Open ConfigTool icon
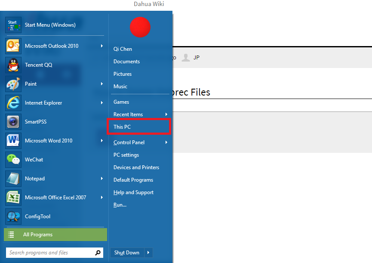Screen dimensions: 372x263 pyautogui.click(x=13, y=217)
